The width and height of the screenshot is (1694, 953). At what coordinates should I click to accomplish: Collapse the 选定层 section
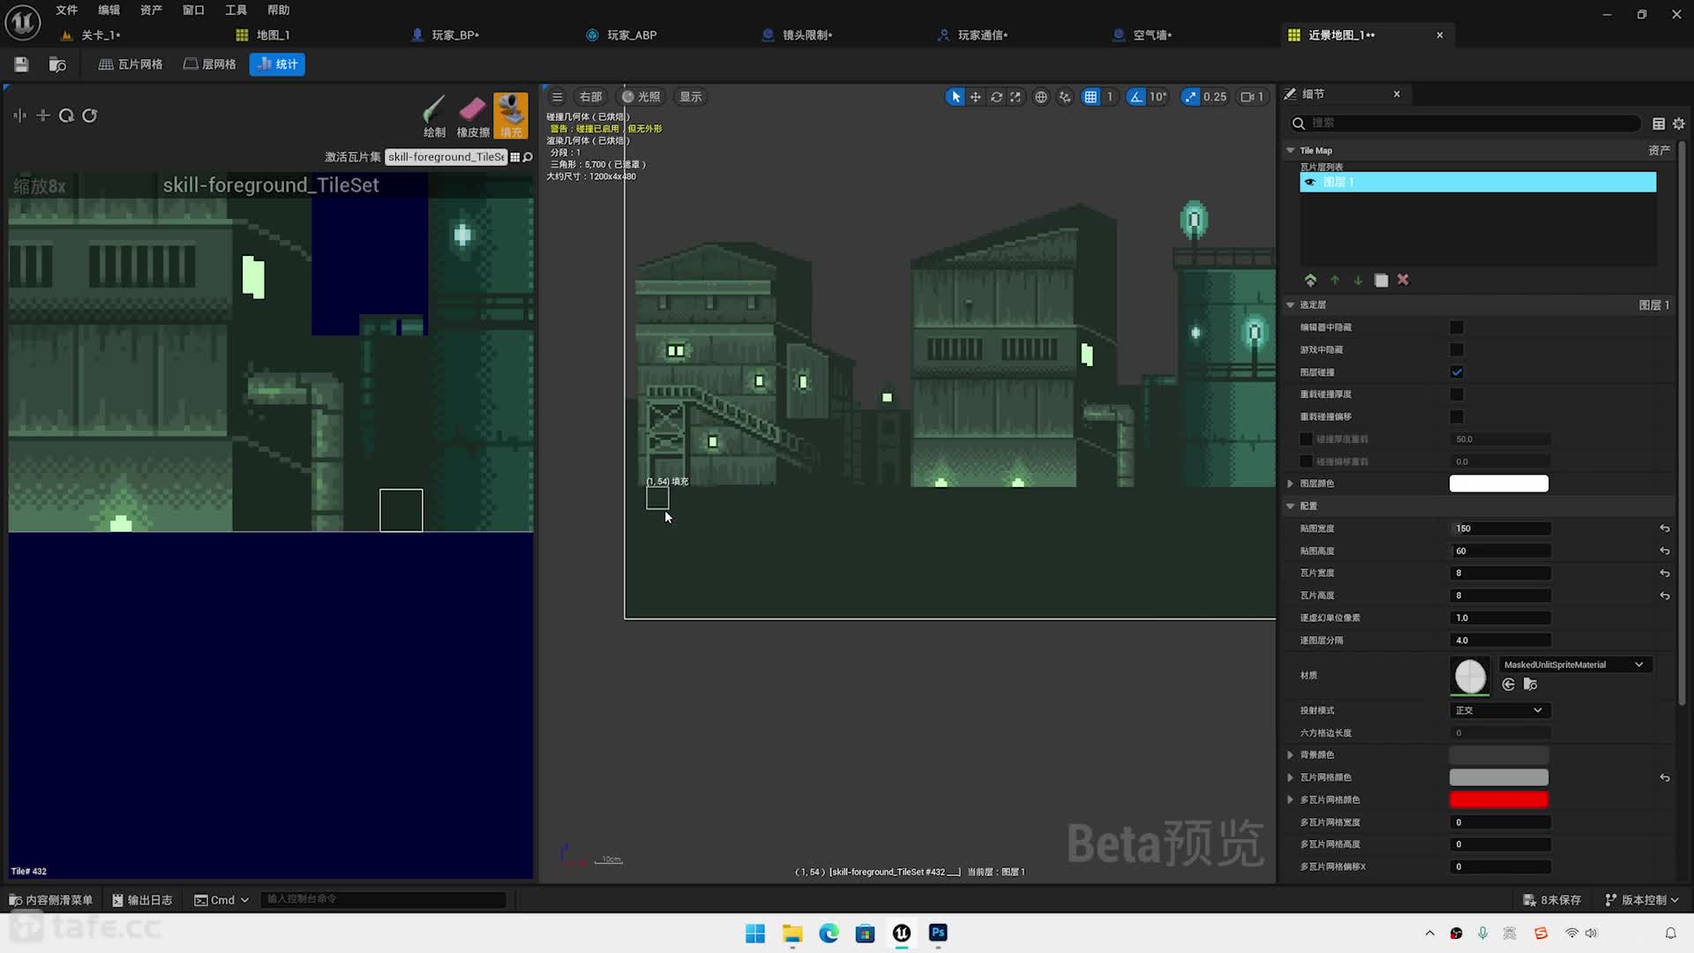coord(1291,305)
